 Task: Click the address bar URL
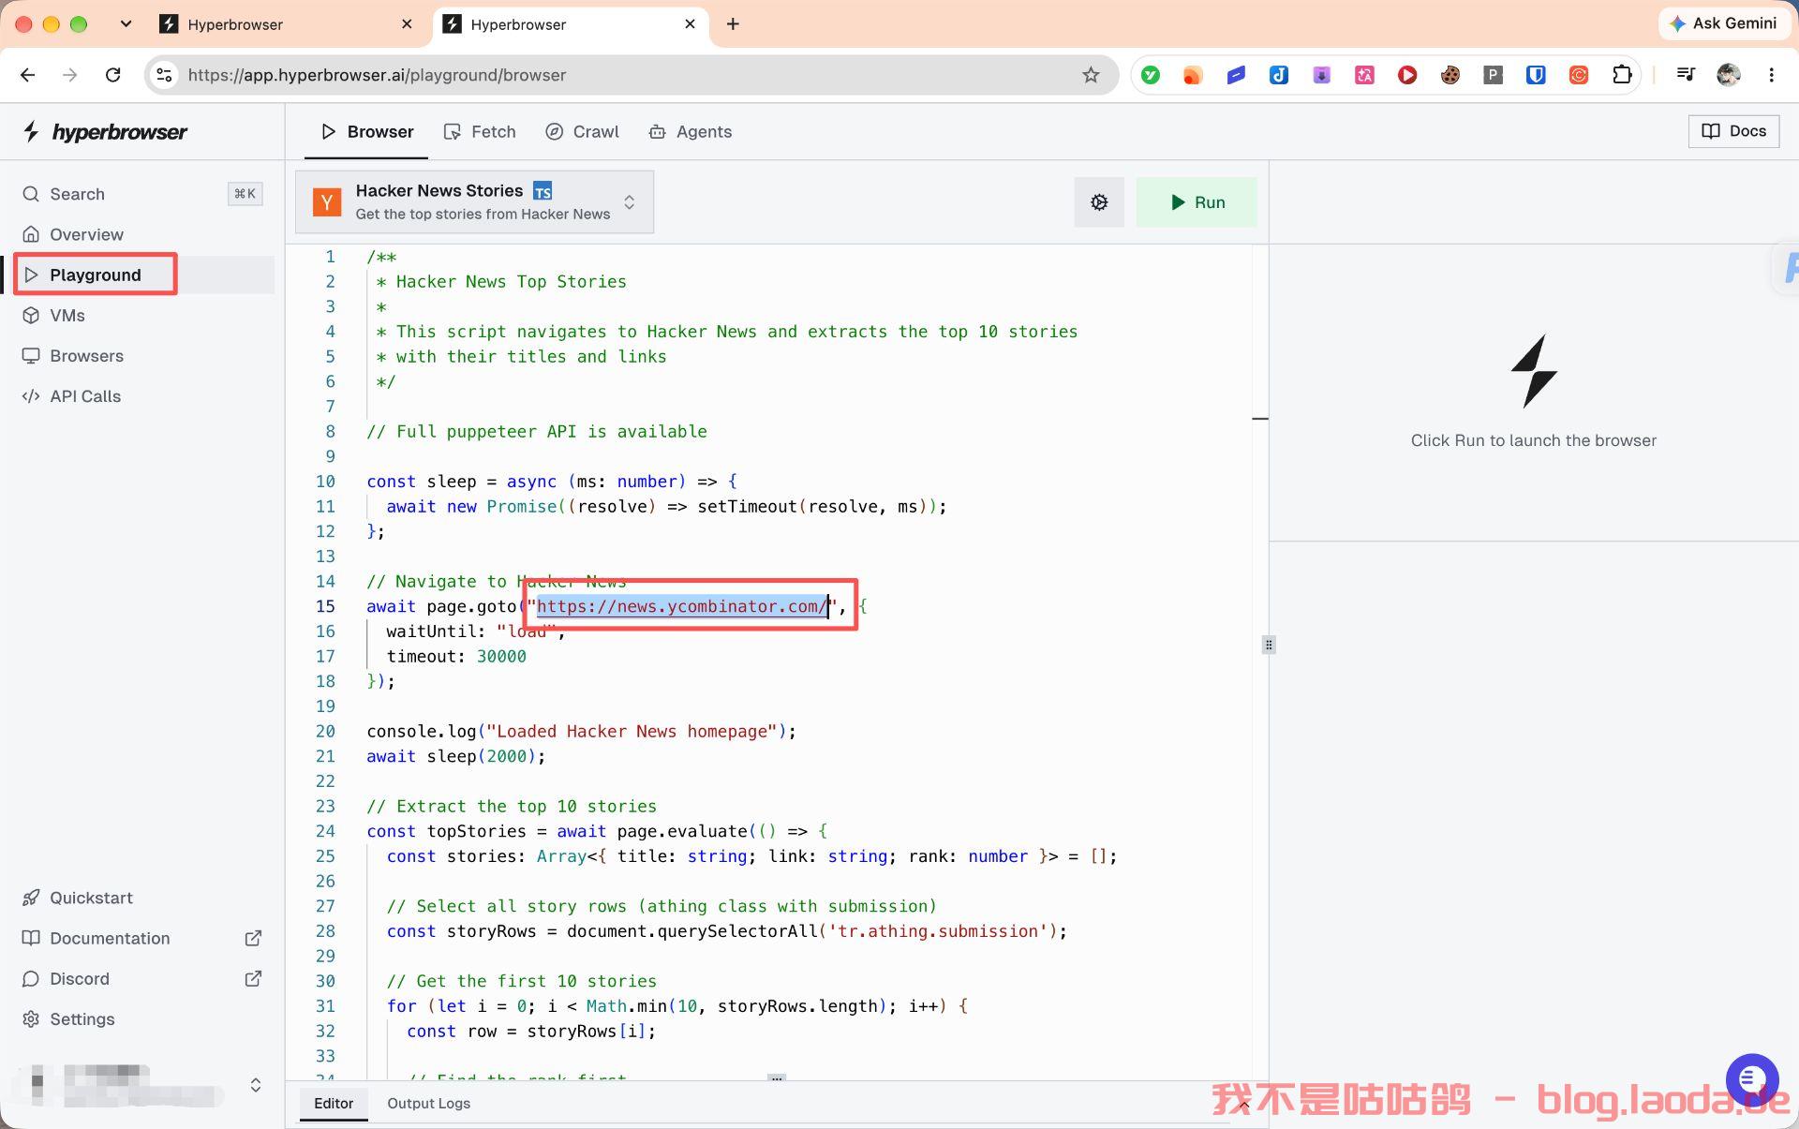click(x=377, y=75)
